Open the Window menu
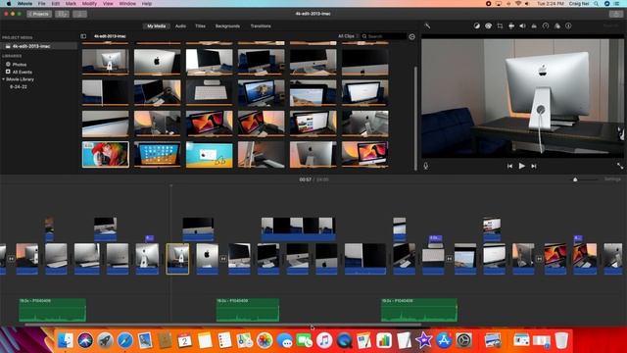The width and height of the screenshot is (627, 353). [127, 4]
